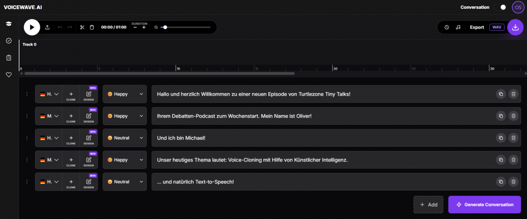Viewport: 527px width, 219px height.
Task: Duplicate the 'Hallo und herzlich Willkommen' line
Action: point(501,94)
